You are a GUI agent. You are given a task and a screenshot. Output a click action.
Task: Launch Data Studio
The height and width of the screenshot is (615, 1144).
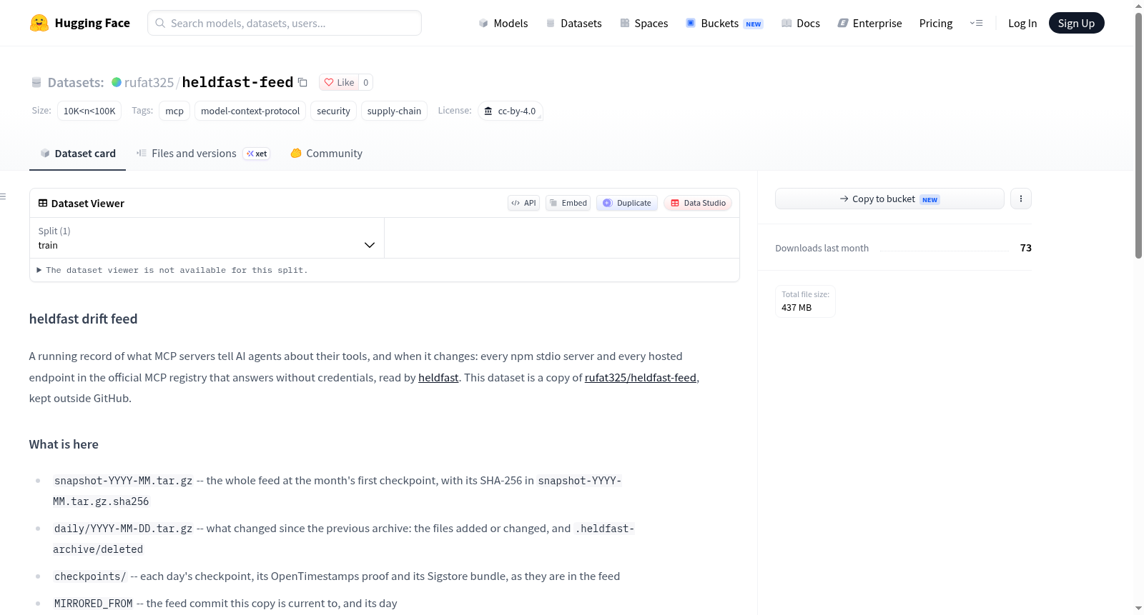point(698,203)
